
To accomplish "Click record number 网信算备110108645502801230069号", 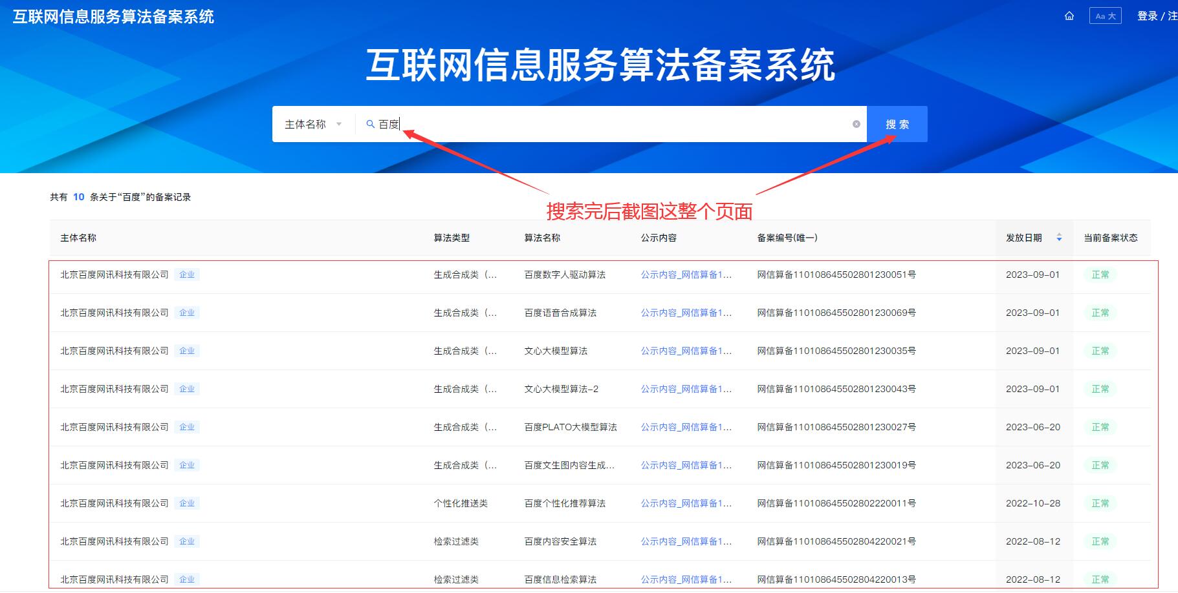I will point(836,313).
